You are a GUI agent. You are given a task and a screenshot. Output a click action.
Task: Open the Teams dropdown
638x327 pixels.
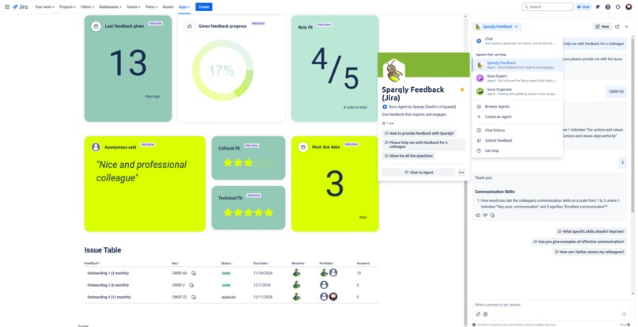(133, 7)
